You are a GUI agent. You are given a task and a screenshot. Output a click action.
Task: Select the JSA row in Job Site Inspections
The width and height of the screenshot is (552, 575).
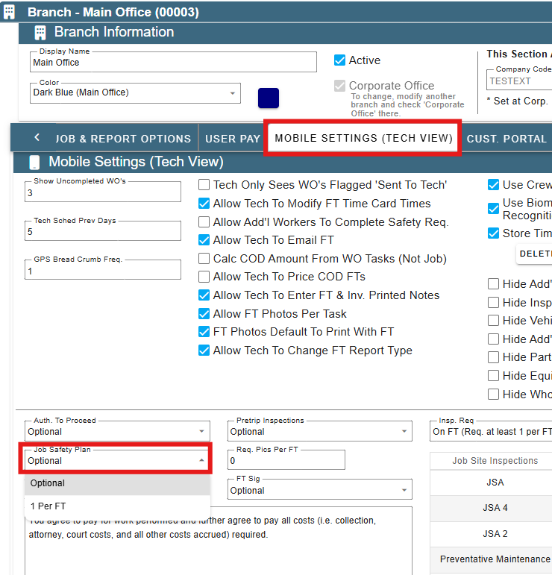tap(491, 483)
